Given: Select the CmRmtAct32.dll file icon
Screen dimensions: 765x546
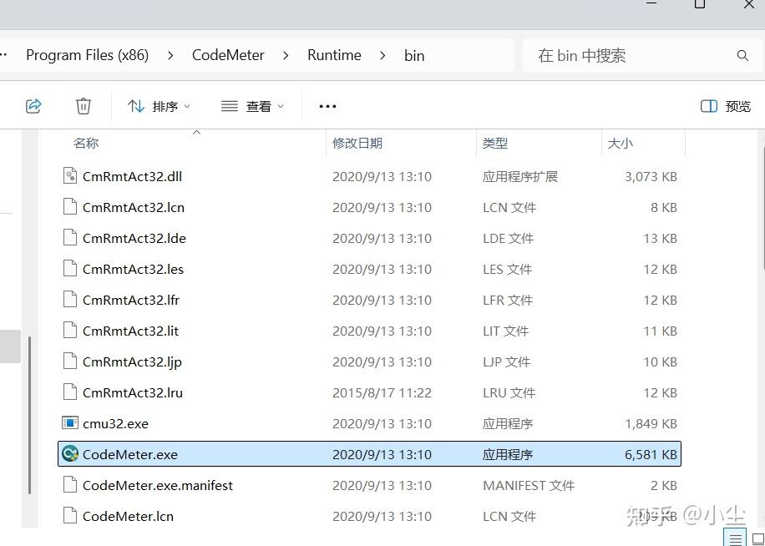Looking at the screenshot, I should pos(70,175).
